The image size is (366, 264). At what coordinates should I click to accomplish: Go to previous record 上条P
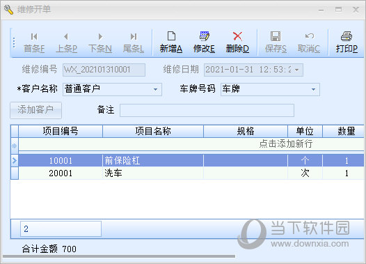66,42
